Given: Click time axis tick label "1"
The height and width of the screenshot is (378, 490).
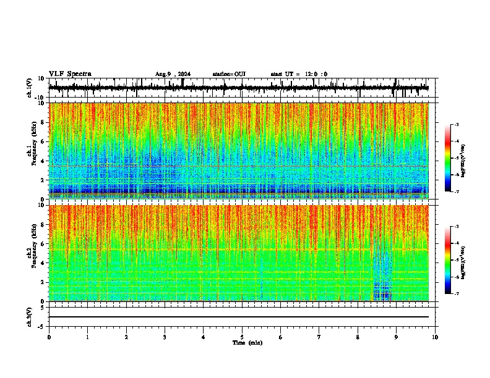Looking at the screenshot, I should [87, 337].
